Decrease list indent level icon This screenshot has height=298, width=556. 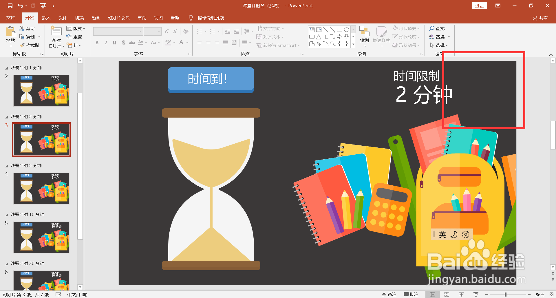tap(228, 31)
